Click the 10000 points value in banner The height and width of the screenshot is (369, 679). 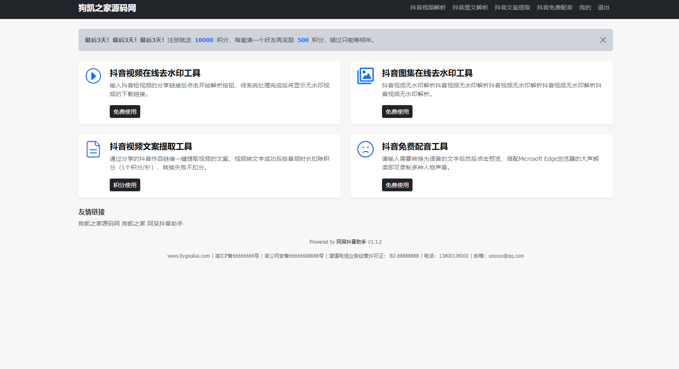[204, 40]
